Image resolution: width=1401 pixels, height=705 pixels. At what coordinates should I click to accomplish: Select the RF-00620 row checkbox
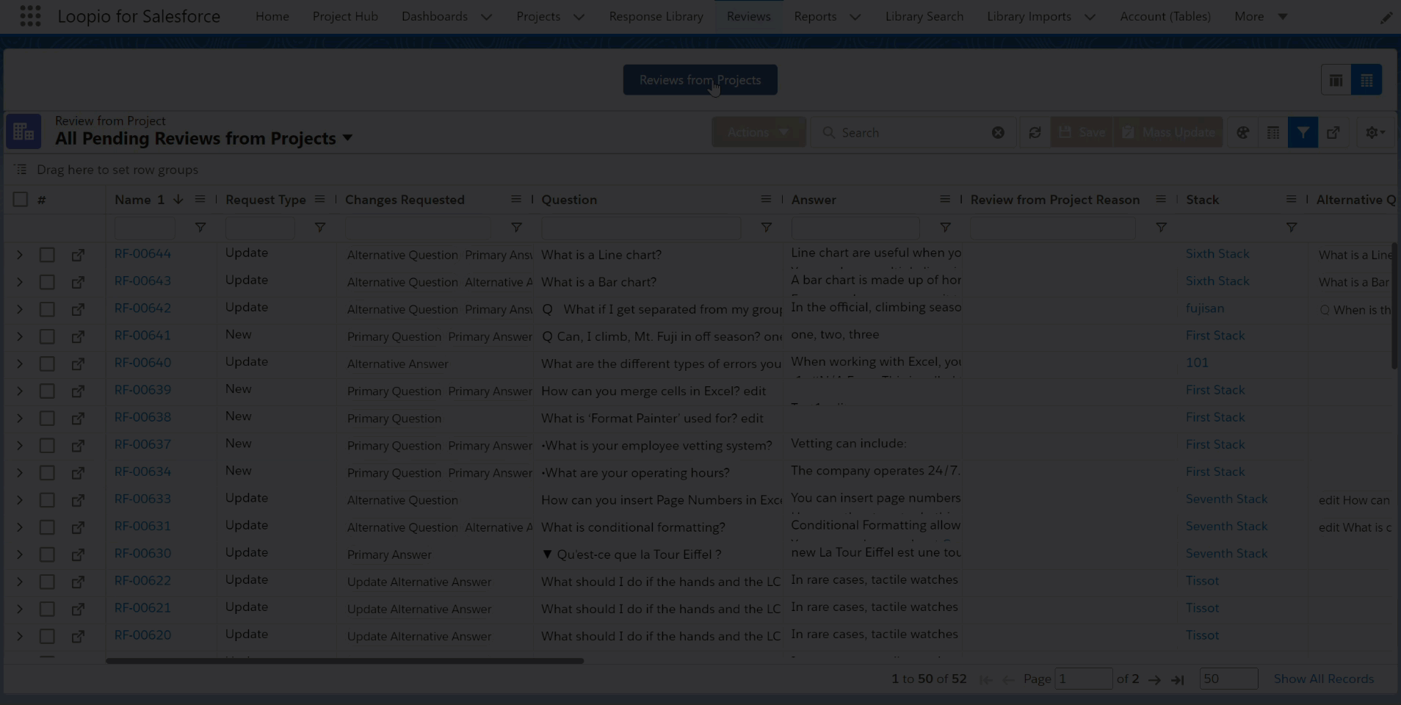47,636
